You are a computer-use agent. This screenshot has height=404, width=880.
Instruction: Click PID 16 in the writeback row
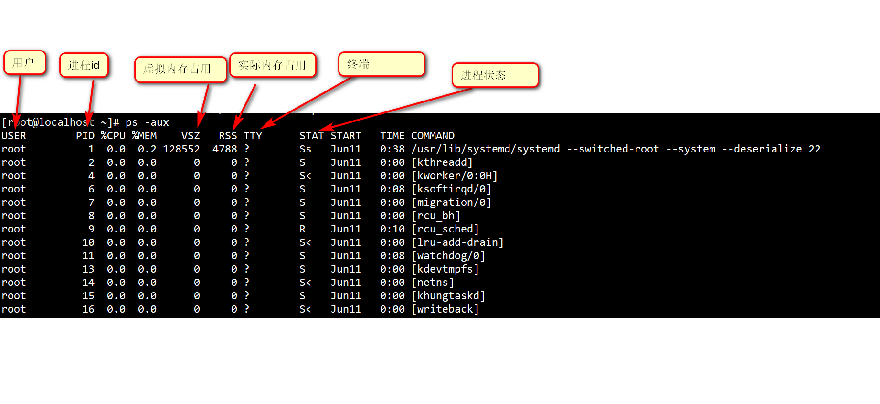click(88, 309)
